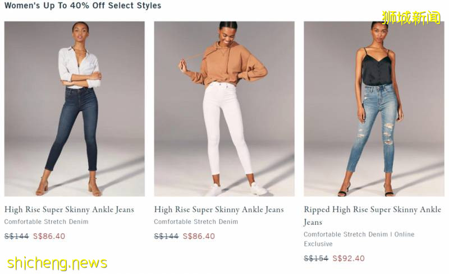This screenshot has height=274, width=449.
Task: Click "Comfortable Stretch Denim" under the white jeans
Action: click(196, 222)
